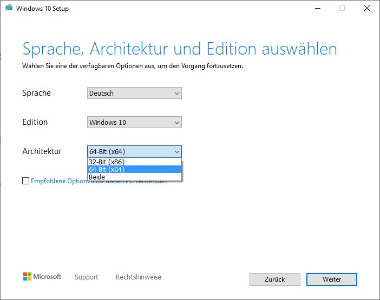Pick Beide in the architecture list
The image size is (380, 300).
(x=134, y=177)
